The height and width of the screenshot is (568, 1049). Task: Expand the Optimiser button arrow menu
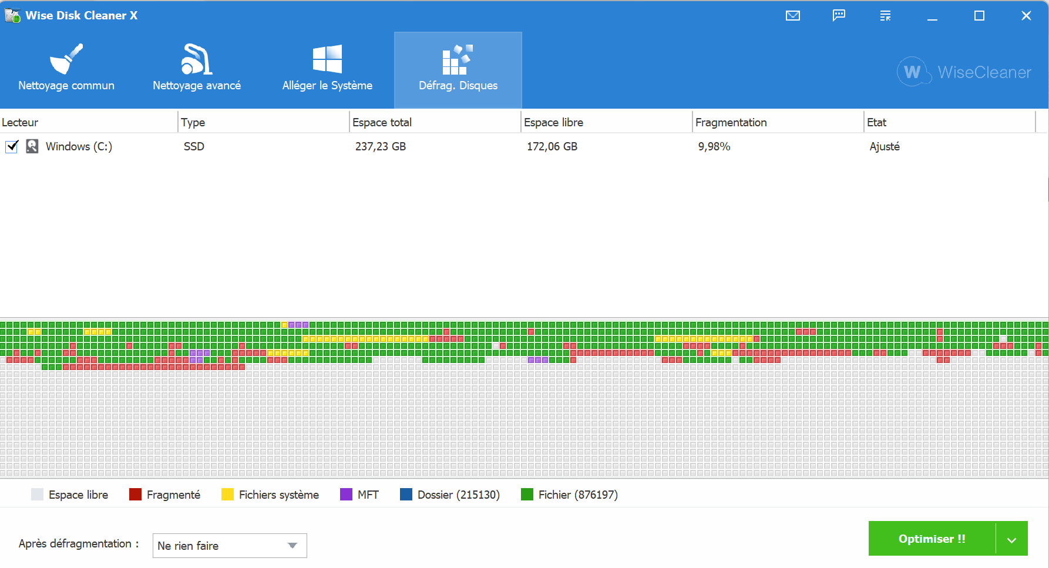1012,539
